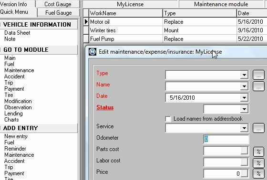Open the Date picker dropdown
The width and height of the screenshot is (267, 180).
coord(244,98)
